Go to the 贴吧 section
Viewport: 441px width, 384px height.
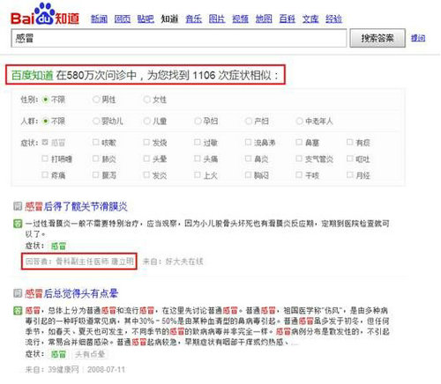pyautogui.click(x=146, y=19)
